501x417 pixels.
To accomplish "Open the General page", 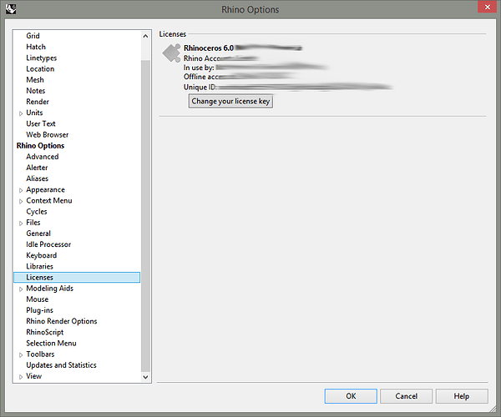I will point(38,234).
